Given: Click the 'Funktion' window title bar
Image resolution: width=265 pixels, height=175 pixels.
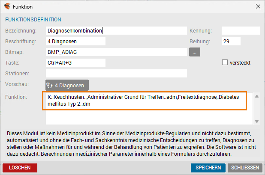Looking at the screenshot, I should click(x=129, y=7).
